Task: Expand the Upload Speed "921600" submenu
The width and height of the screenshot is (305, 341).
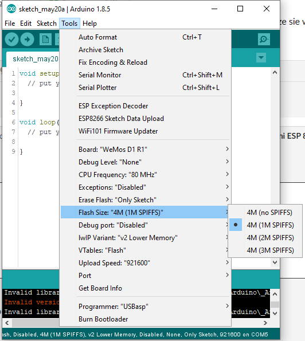Action: [x=145, y=263]
